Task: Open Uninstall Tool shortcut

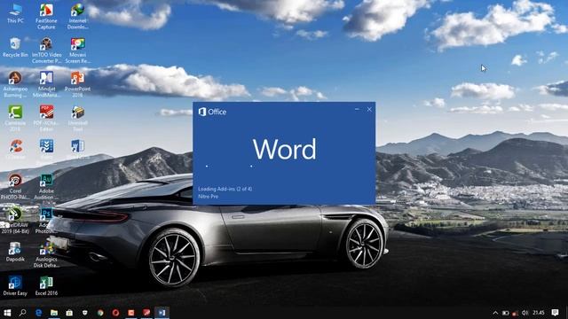Action: [77, 118]
